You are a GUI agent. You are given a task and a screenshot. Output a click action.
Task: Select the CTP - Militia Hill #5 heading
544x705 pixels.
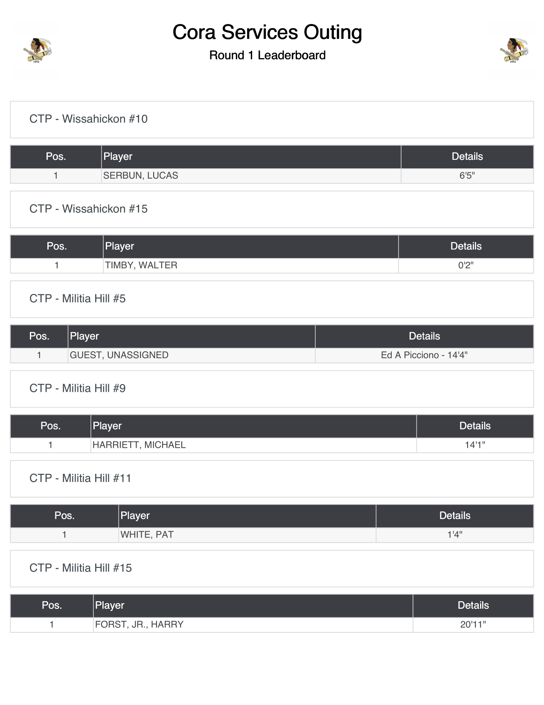tap(77, 298)
